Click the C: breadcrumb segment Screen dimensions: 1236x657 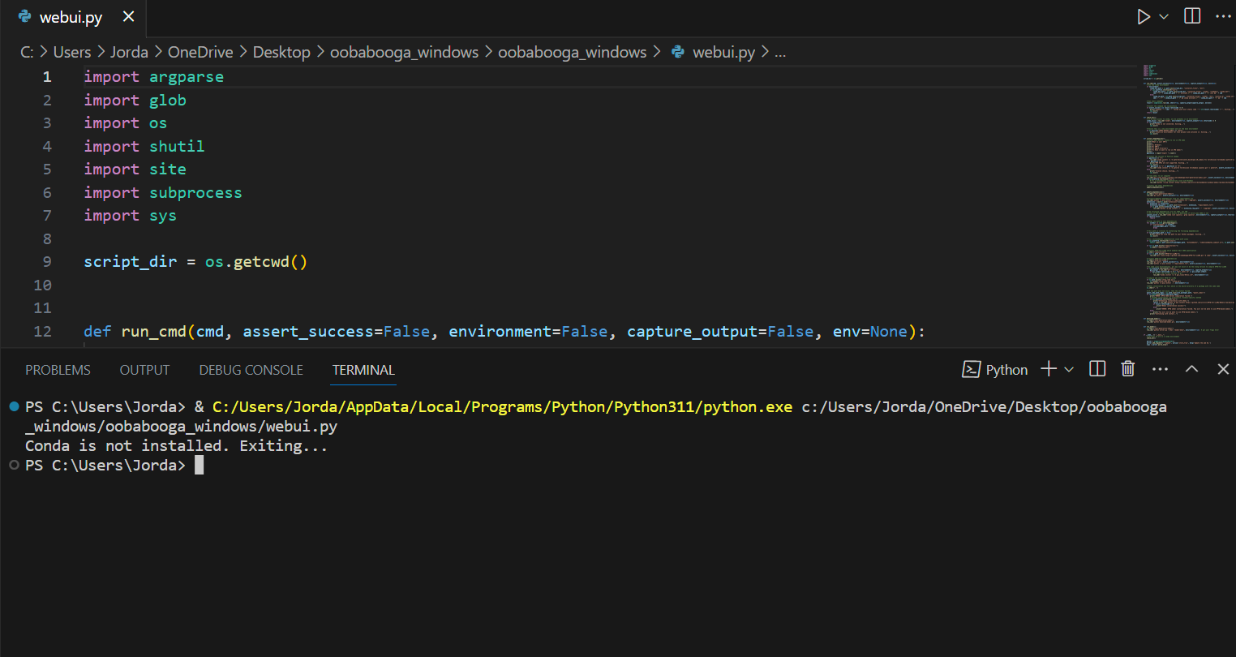pyautogui.click(x=27, y=53)
